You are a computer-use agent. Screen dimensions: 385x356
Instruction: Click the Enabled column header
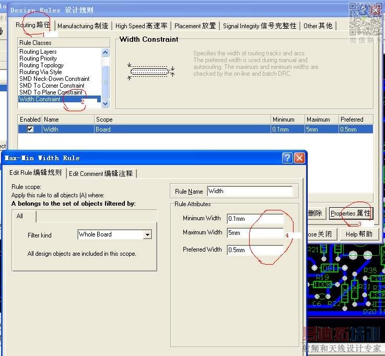(x=30, y=120)
